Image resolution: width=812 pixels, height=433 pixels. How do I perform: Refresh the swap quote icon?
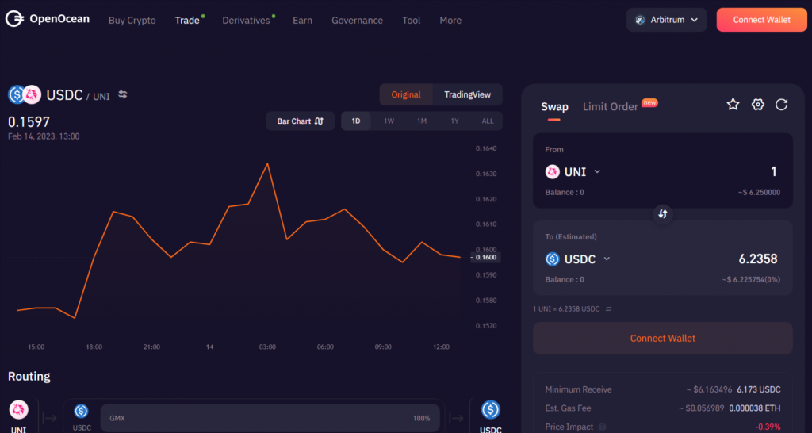point(781,105)
